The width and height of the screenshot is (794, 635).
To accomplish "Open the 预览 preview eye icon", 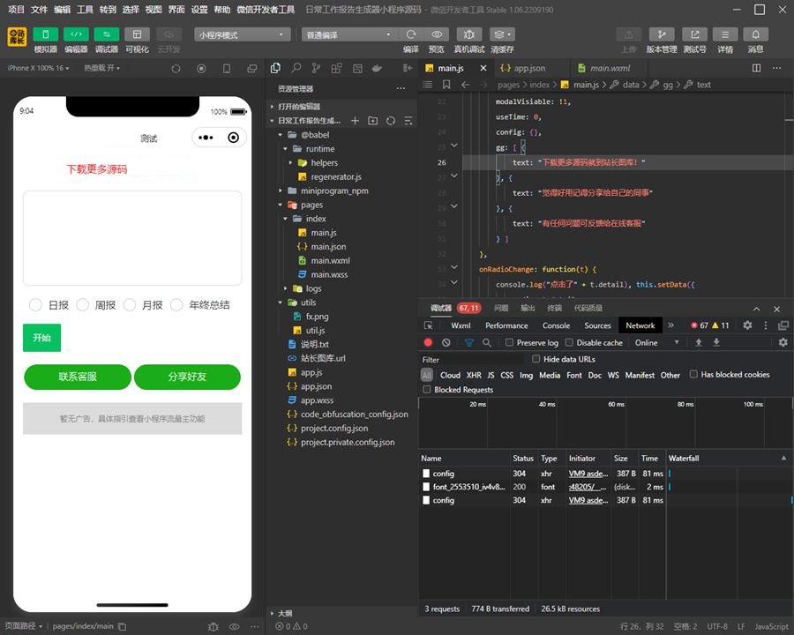I will 436,34.
